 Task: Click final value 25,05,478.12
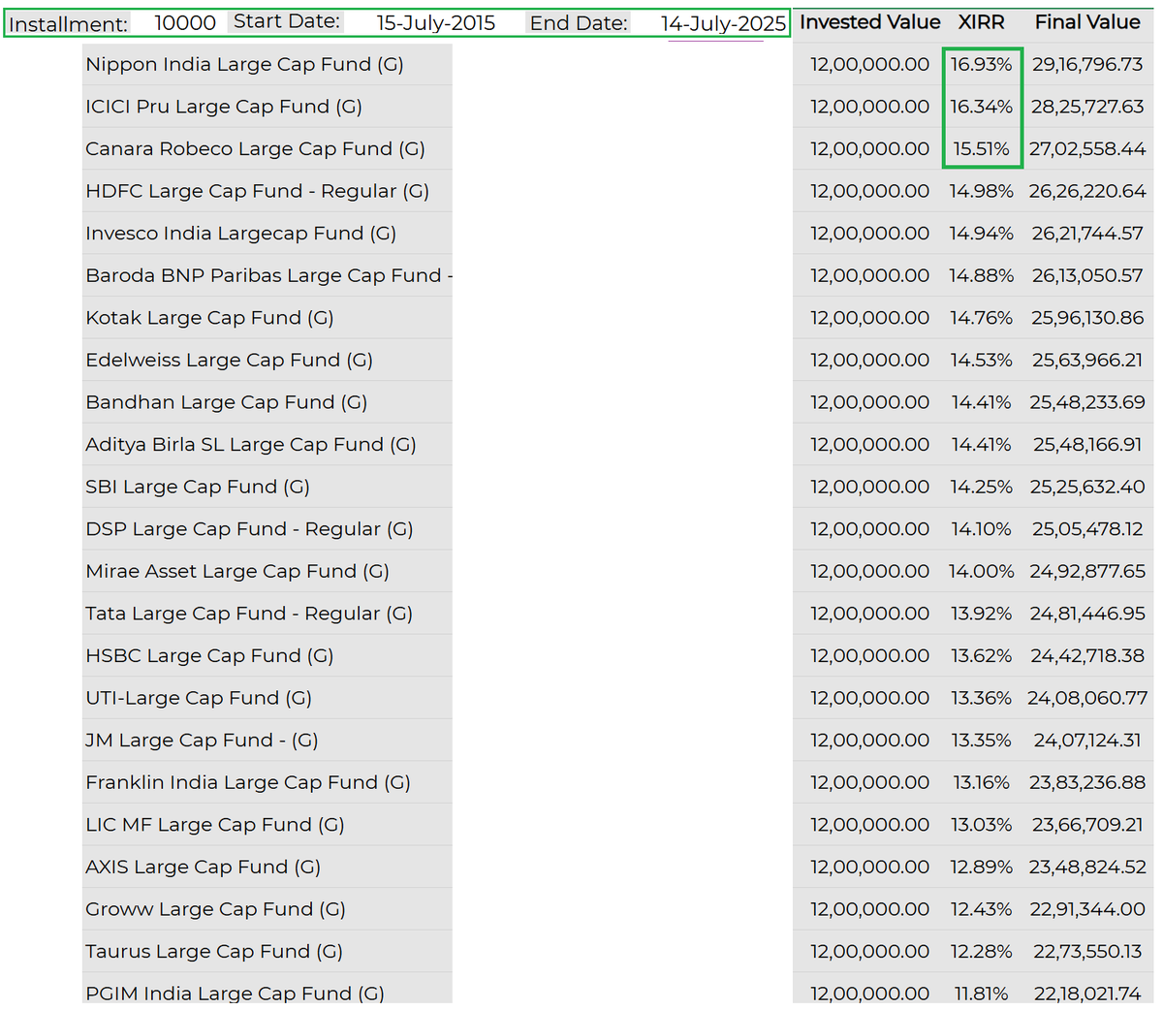coord(1087,529)
